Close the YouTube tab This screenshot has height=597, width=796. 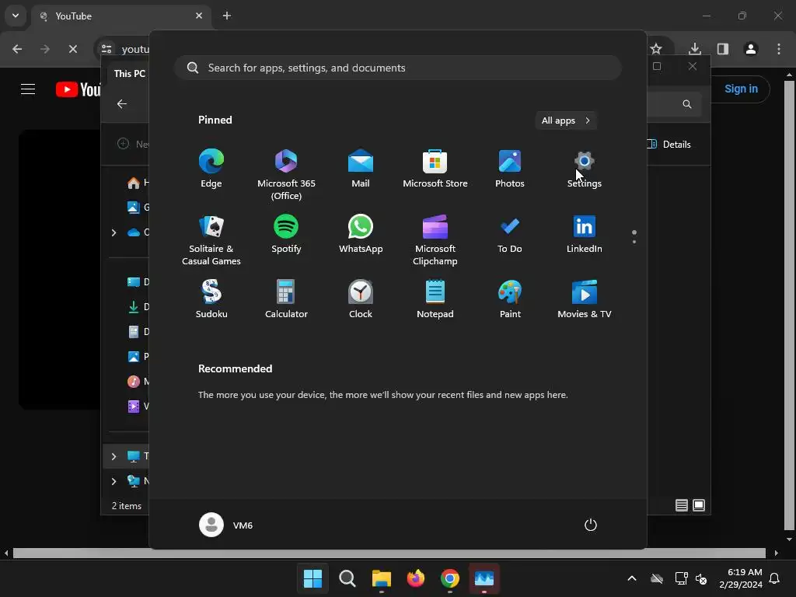click(199, 16)
